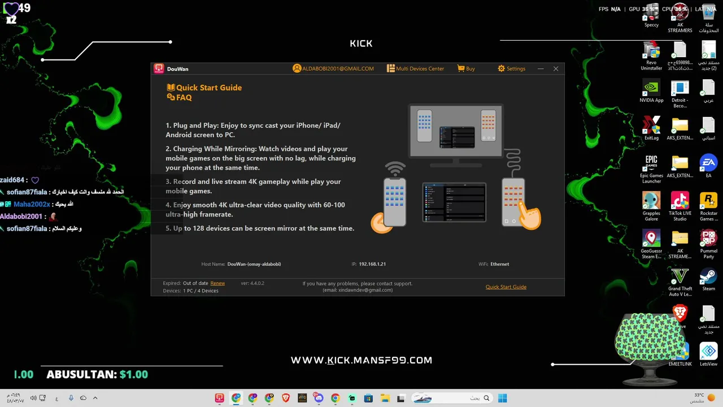Click the DouWan logo icon in title bar
The image size is (723, 407).
[159, 68]
